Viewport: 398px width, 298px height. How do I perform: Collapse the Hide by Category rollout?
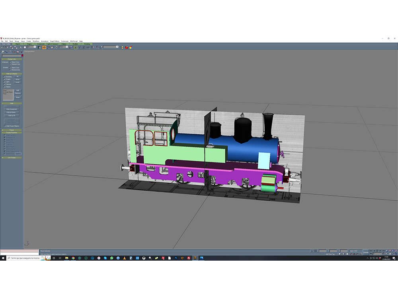pyautogui.click(x=12, y=74)
